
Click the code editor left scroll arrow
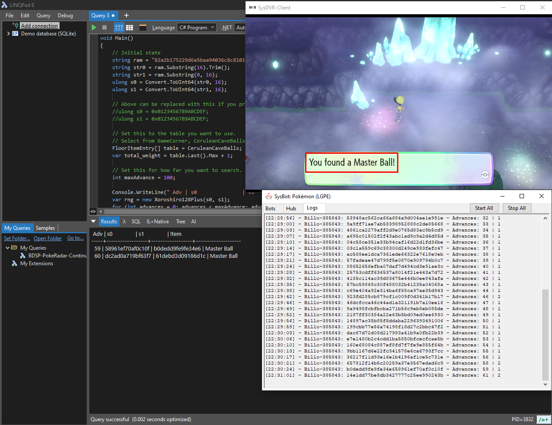[101, 211]
